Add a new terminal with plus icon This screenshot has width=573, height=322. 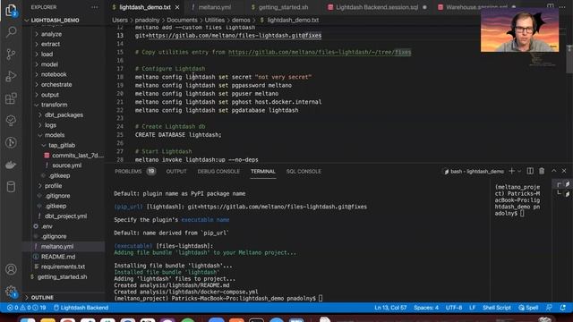tap(511, 171)
